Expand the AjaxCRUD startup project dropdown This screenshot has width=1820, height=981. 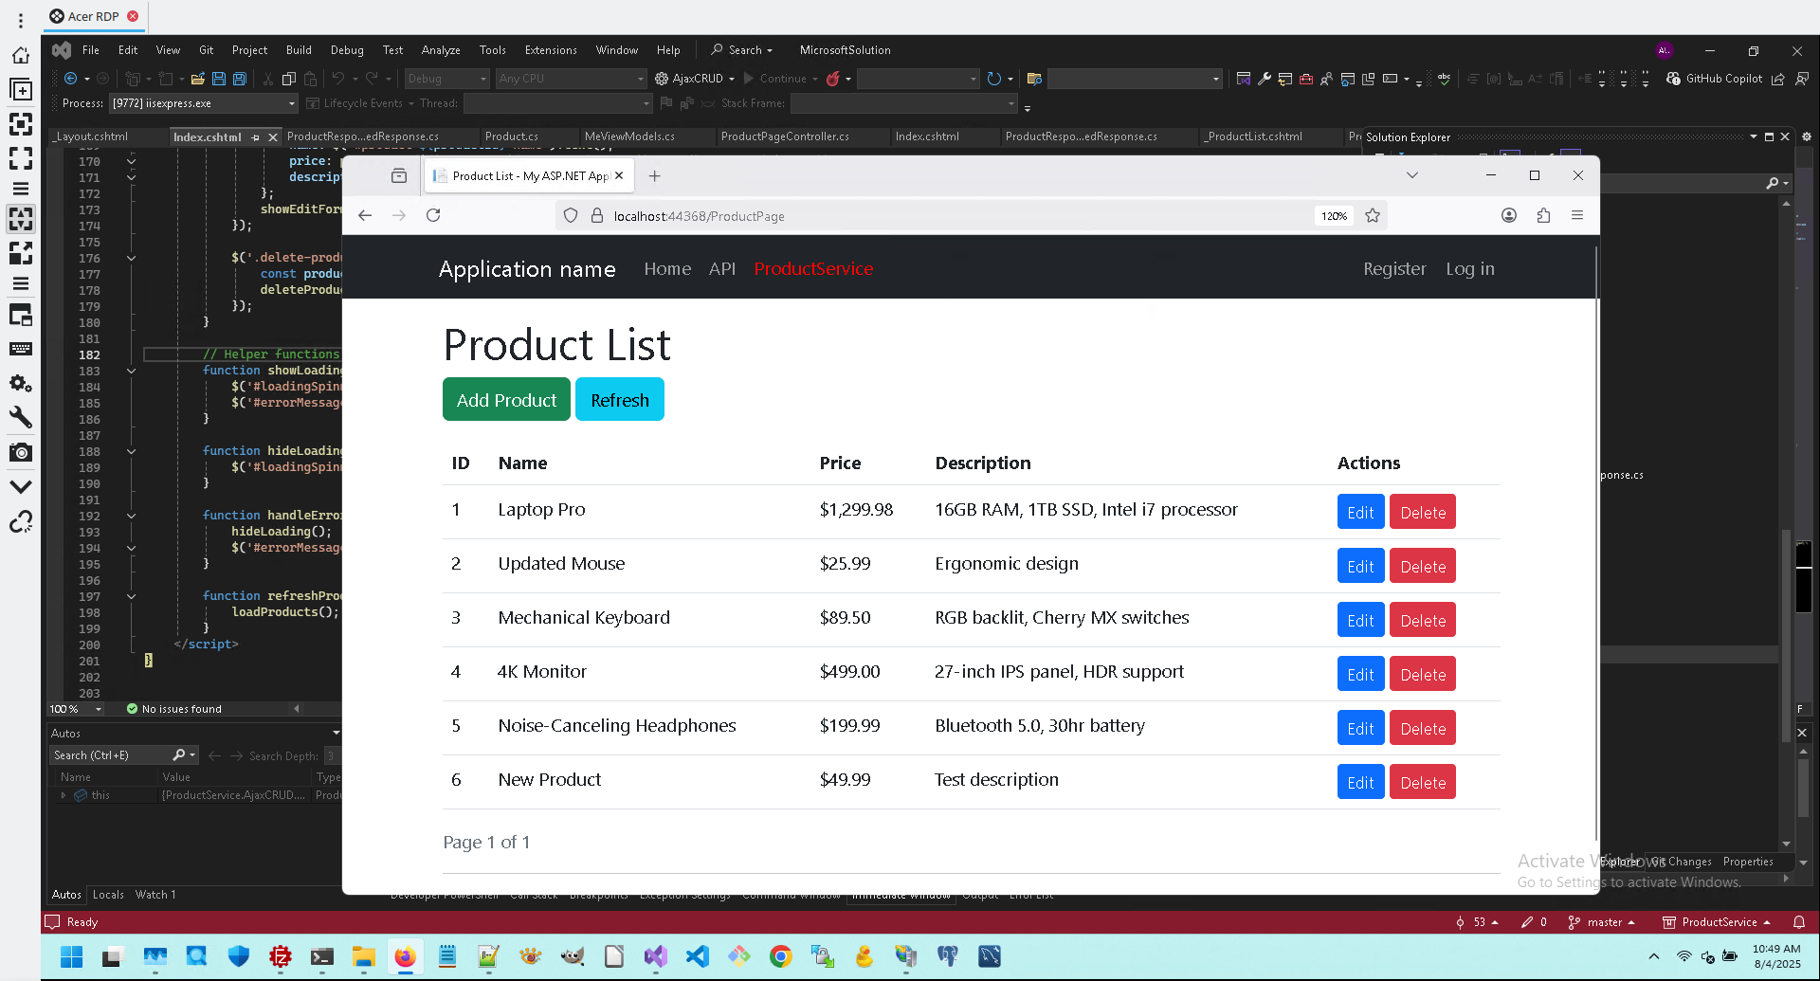(x=732, y=79)
